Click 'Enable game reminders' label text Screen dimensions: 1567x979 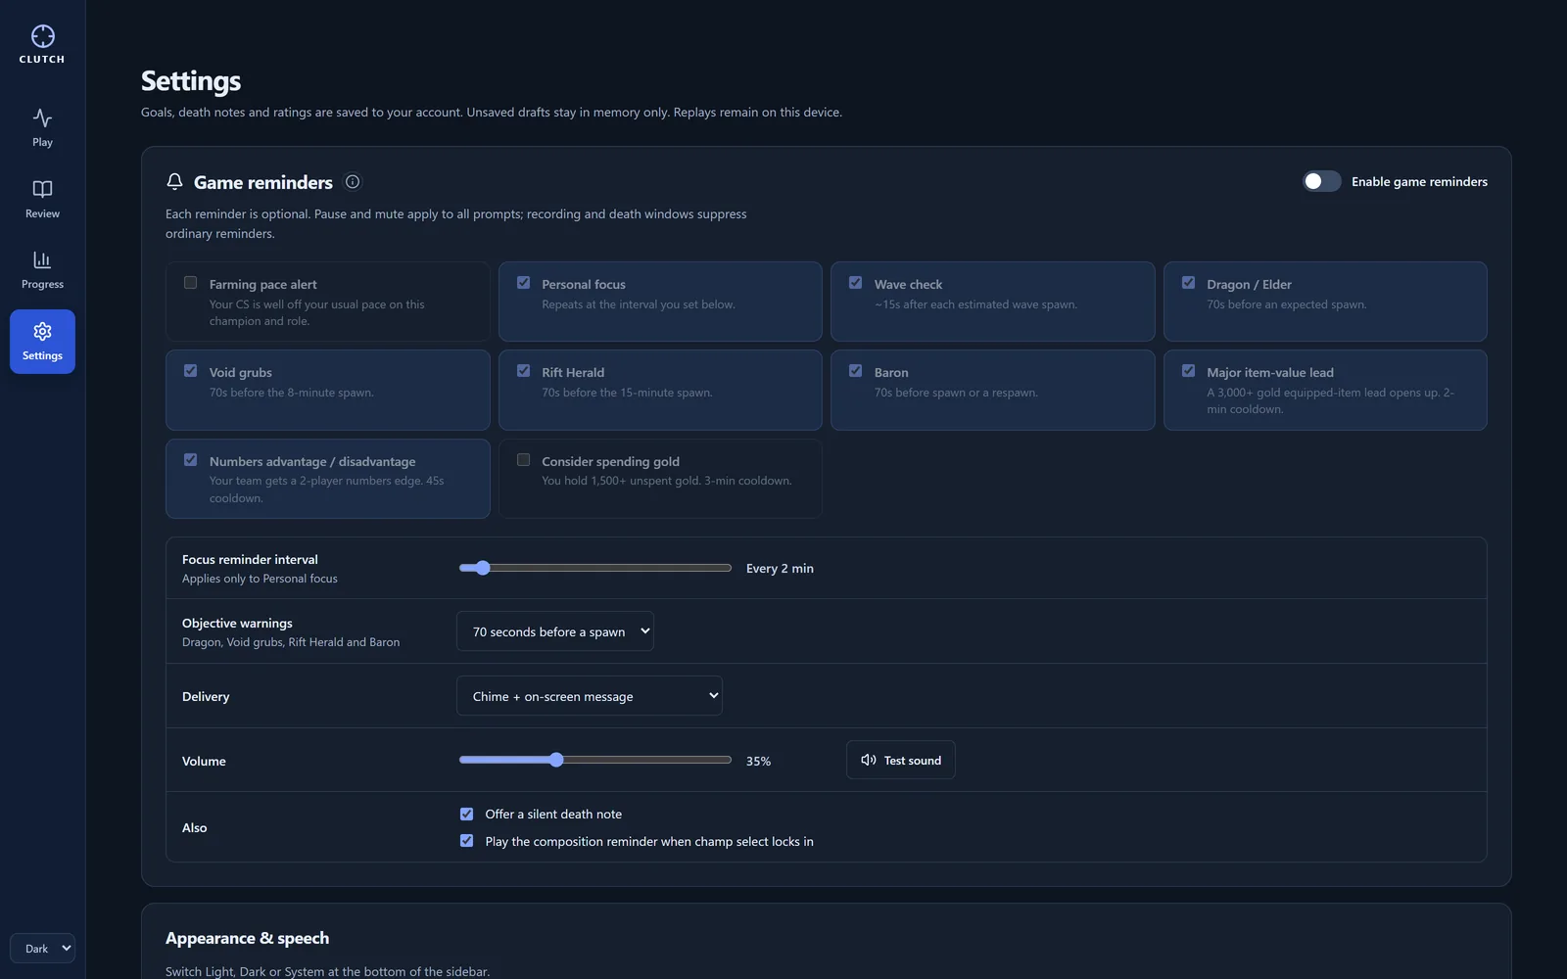point(1419,182)
